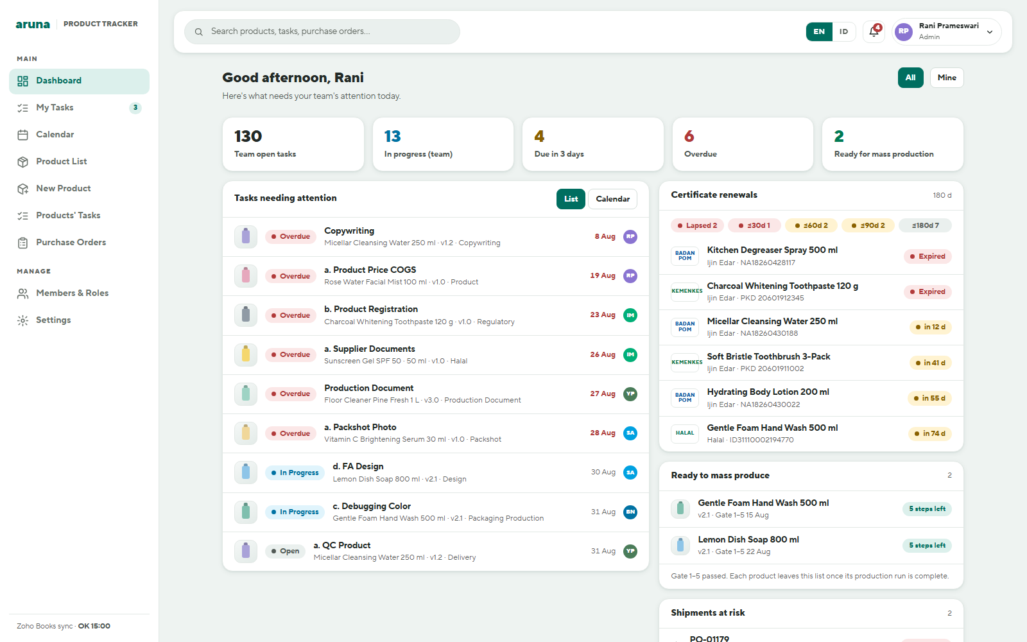Open the d. FA Design task
The height and width of the screenshot is (642, 1027).
coord(436,473)
